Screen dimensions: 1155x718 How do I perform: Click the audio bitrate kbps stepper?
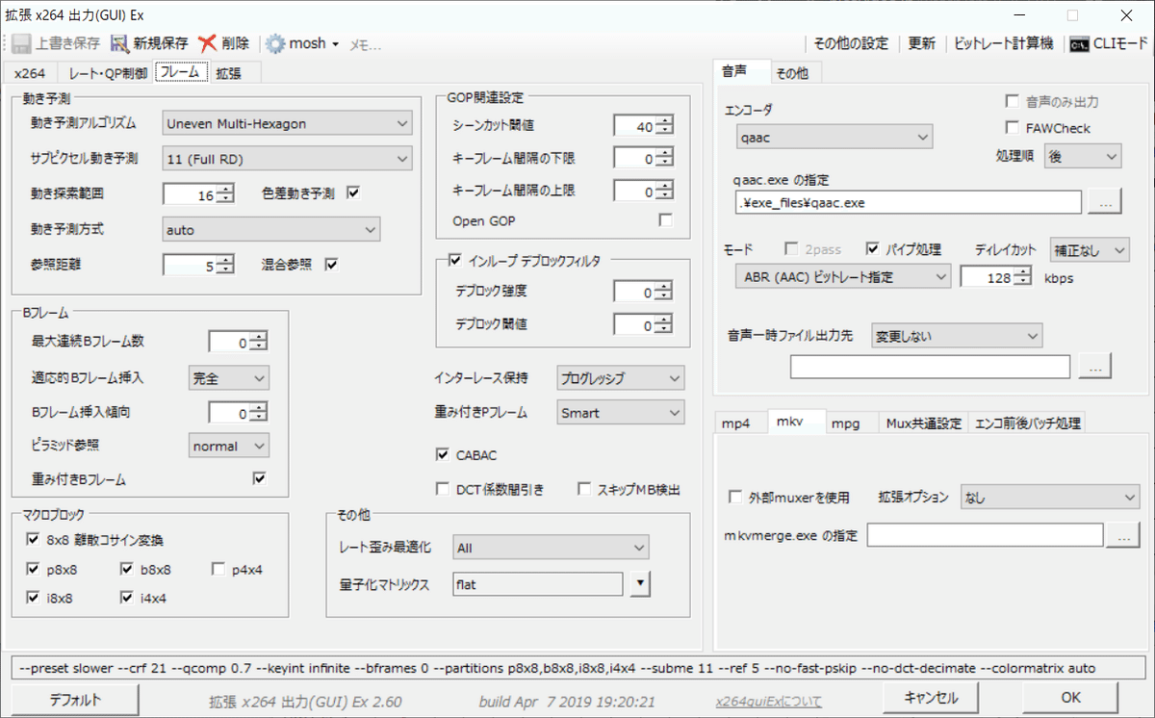[1022, 277]
